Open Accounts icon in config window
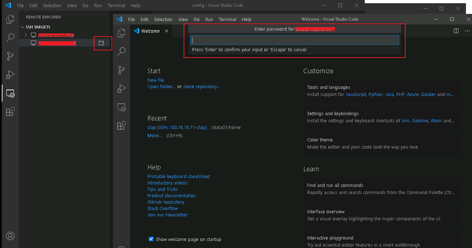The width and height of the screenshot is (472, 248). (10, 236)
